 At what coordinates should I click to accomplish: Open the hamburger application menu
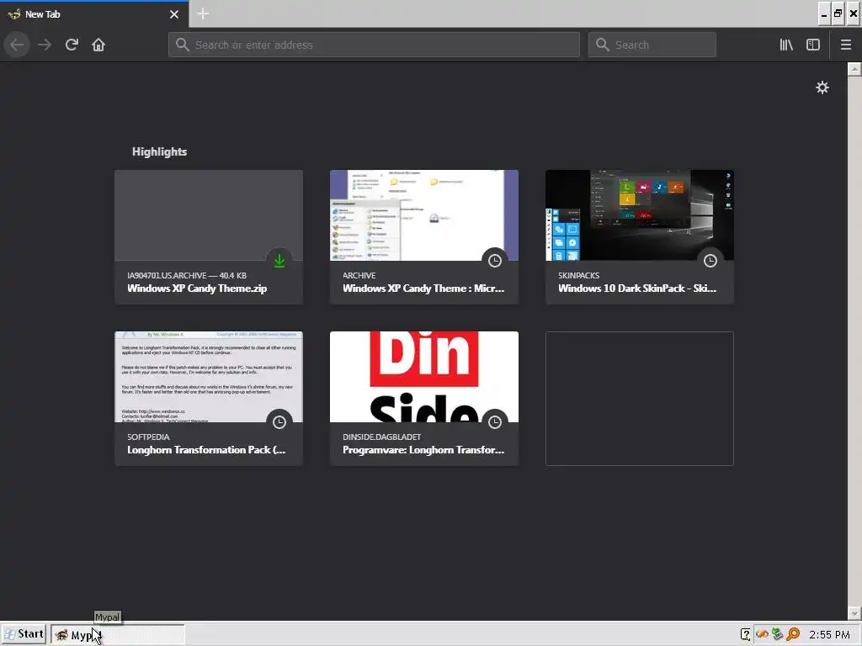[845, 45]
